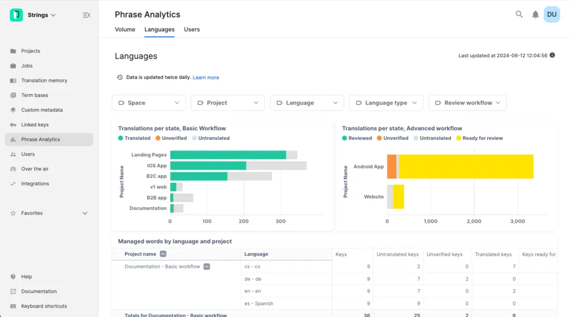Toggle Reviewed series in Advanced workflow legend

coord(357,138)
